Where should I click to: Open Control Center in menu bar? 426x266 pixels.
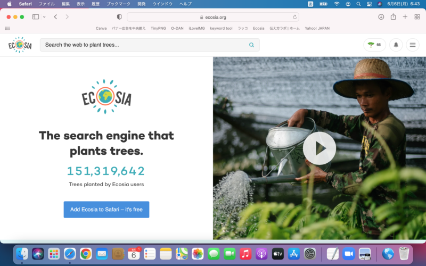[369, 4]
